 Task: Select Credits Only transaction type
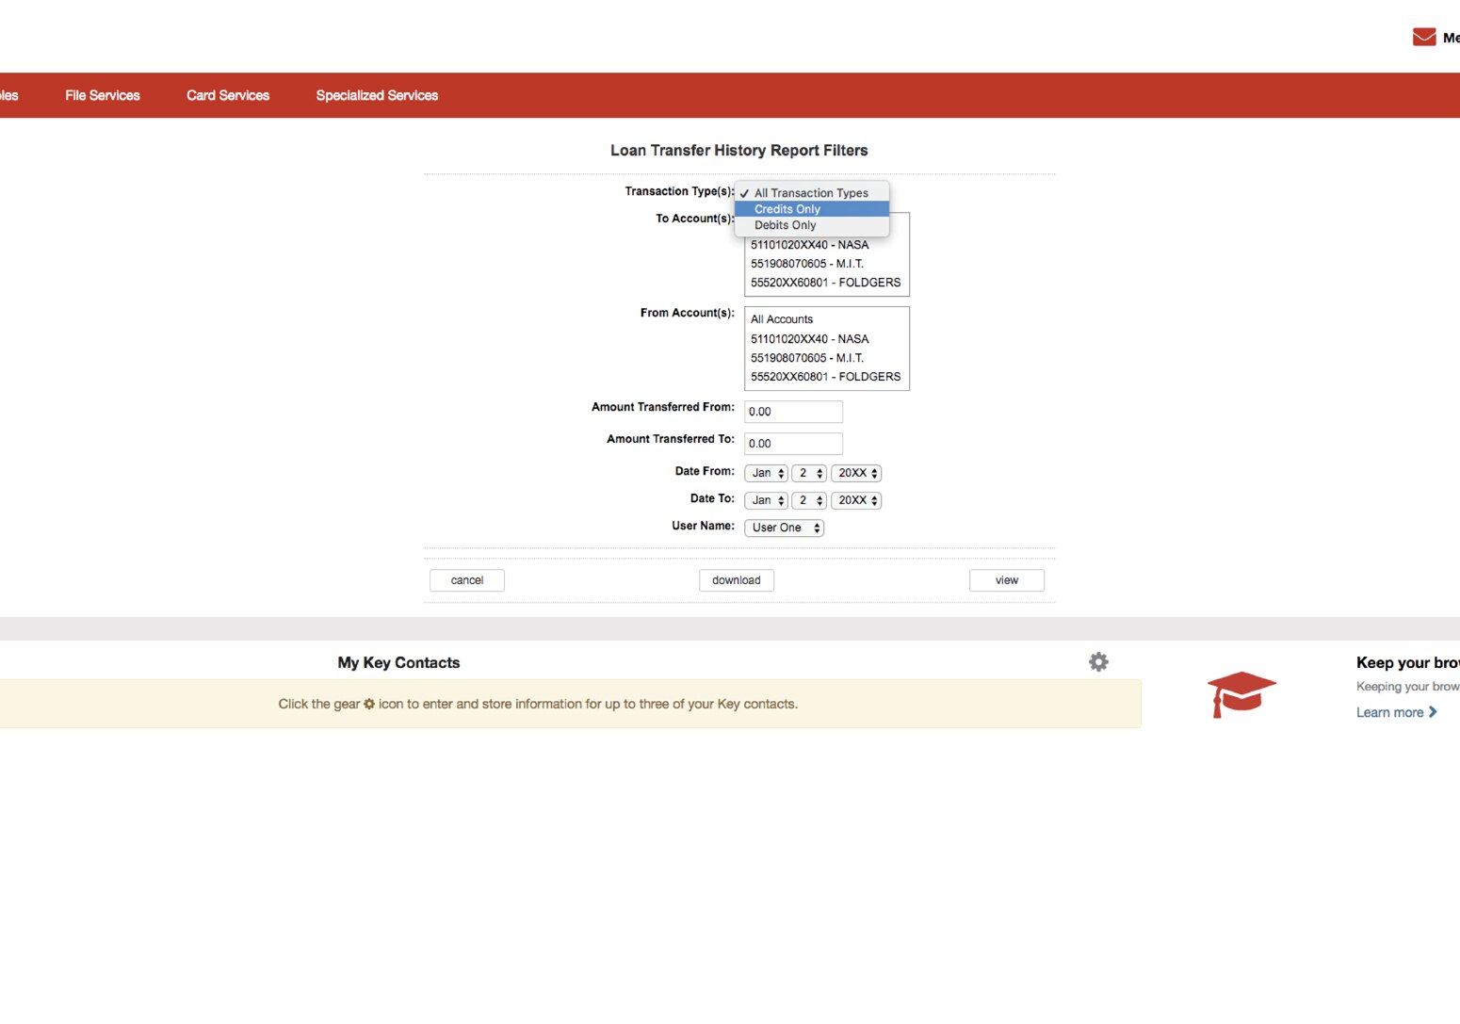point(787,208)
